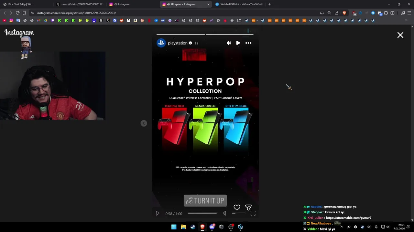The width and height of the screenshot is (414, 232).
Task: Open the browser main menu
Action: 409,13
